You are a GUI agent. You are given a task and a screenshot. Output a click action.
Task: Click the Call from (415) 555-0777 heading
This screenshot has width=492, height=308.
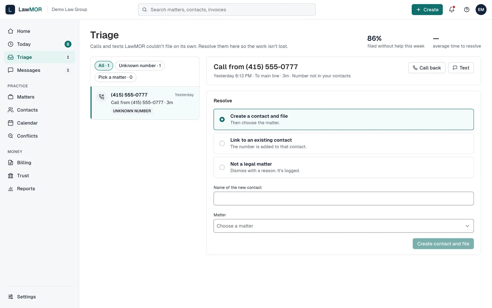[x=256, y=67]
